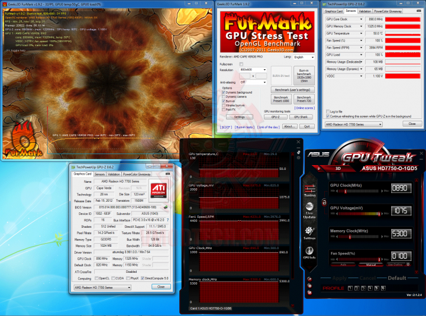The height and width of the screenshot is (316, 426).
Task: Switch to Validation tab in Sensors window
Action: click(x=364, y=11)
